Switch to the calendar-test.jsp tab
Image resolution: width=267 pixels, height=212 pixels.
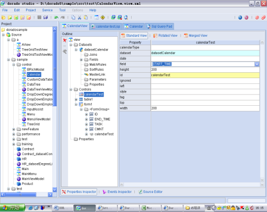click(x=106, y=27)
